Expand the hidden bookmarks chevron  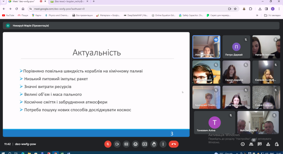(257, 15)
